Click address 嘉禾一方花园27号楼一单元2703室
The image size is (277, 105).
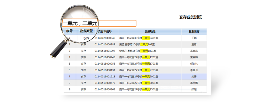(138, 70)
